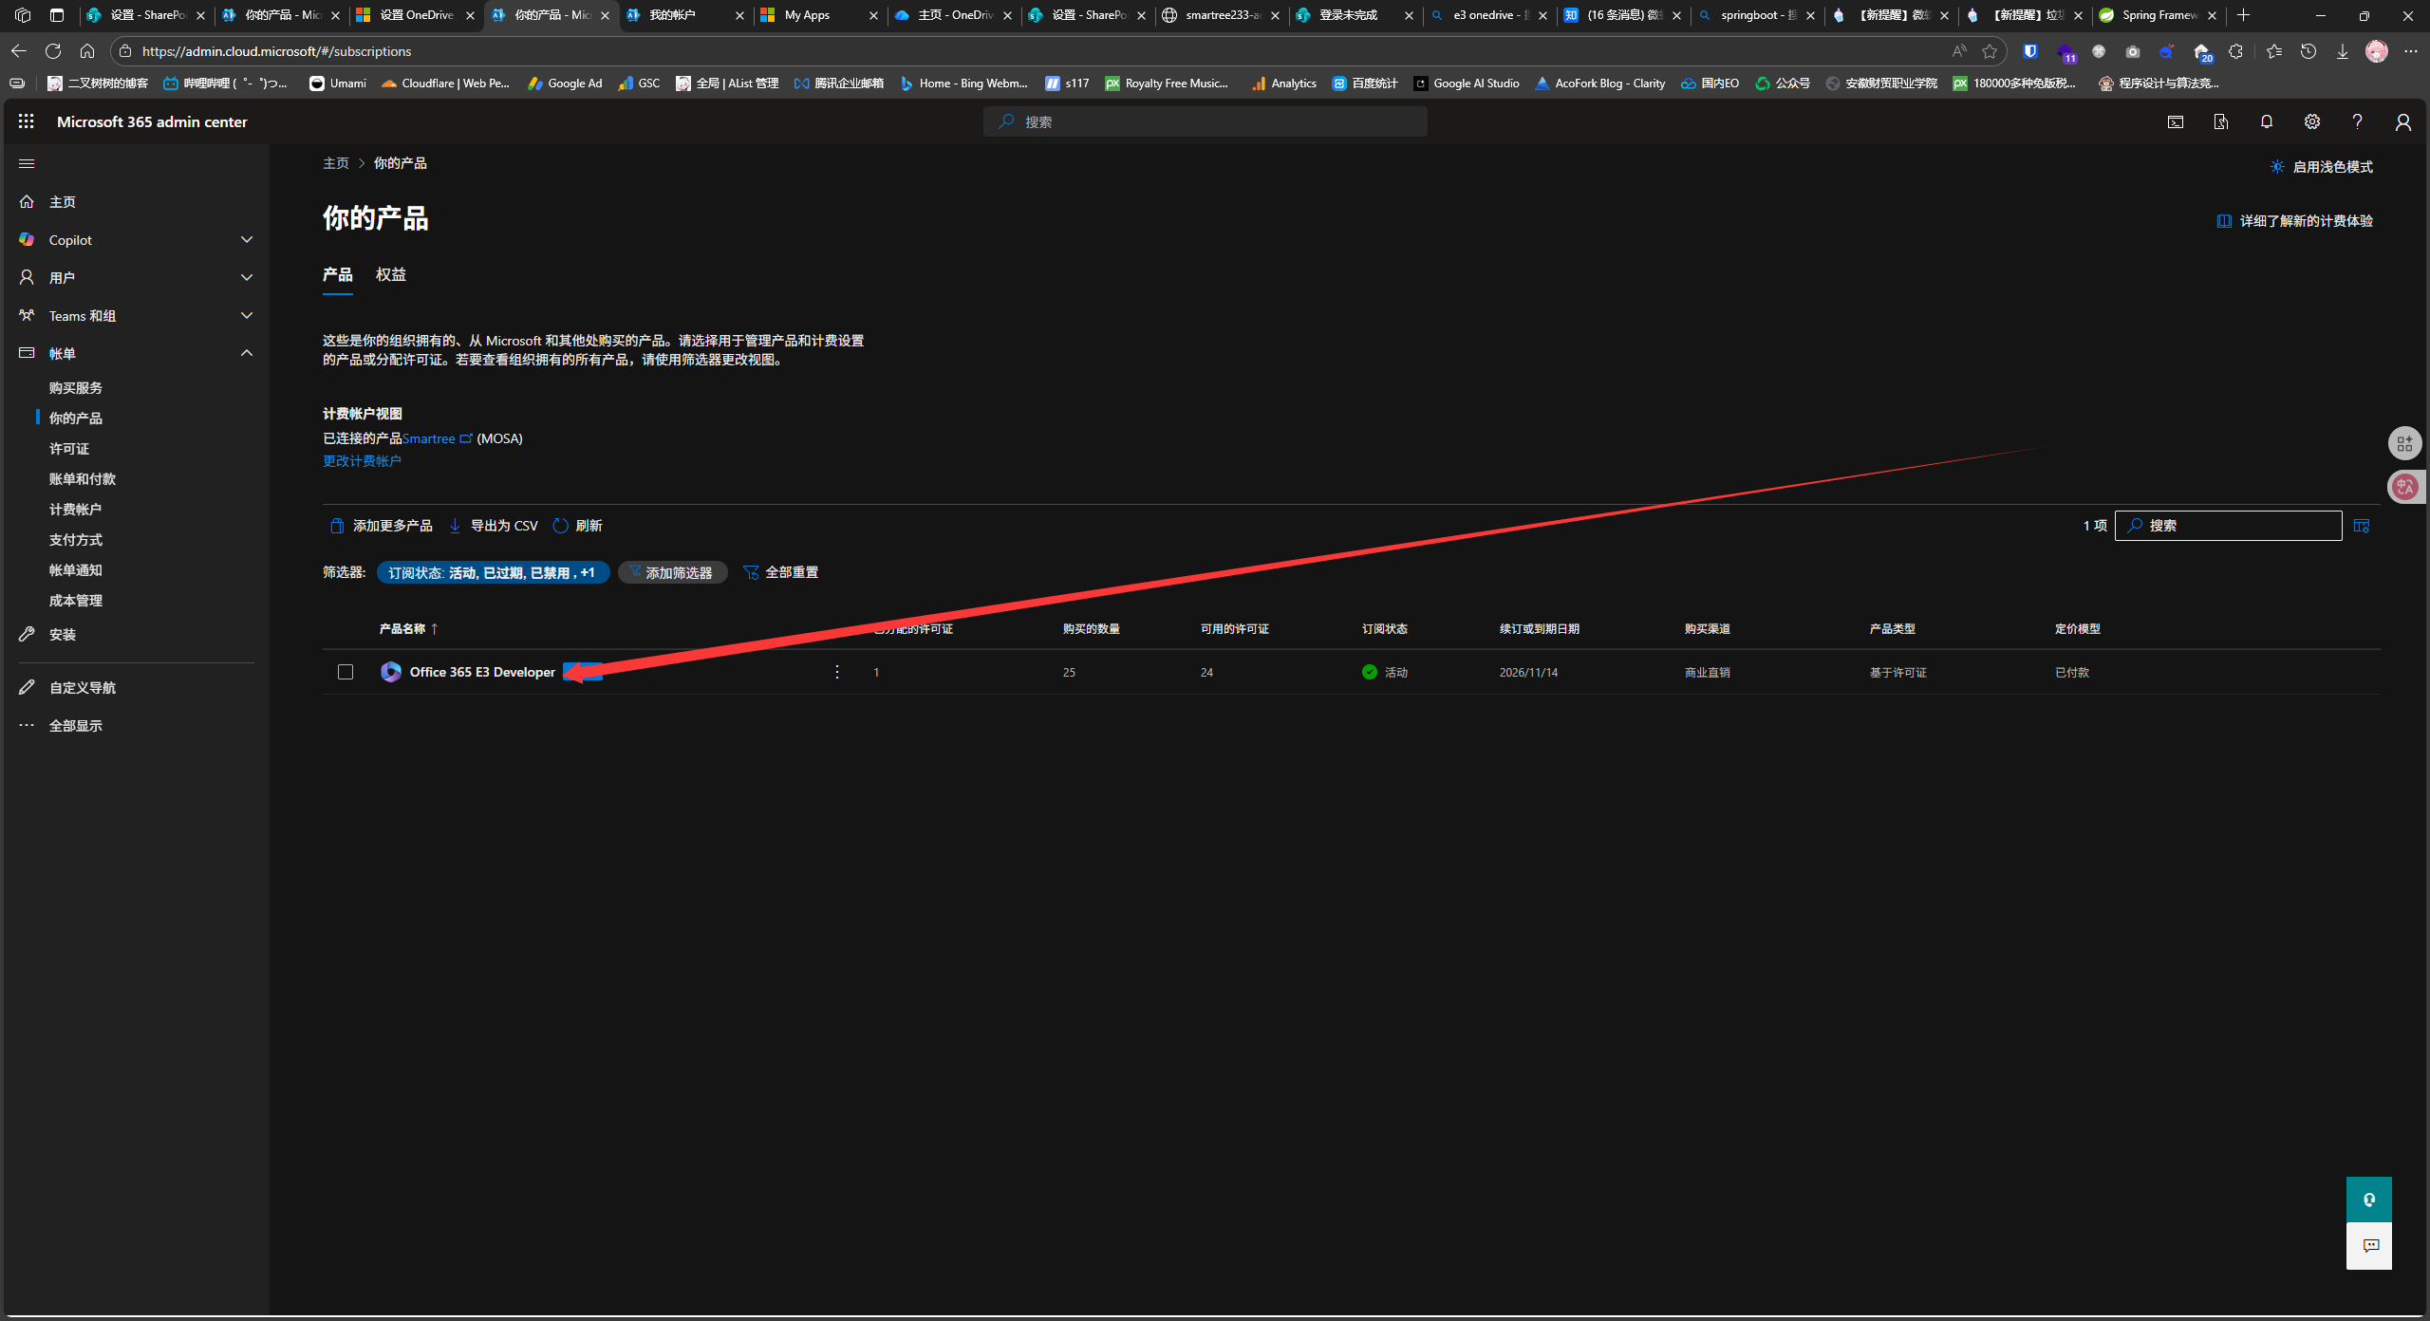Select the Office 365 E3 Developer checkbox
The width and height of the screenshot is (2430, 1321).
pos(346,672)
